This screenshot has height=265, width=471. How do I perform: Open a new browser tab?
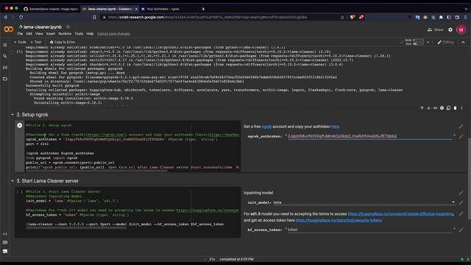[203, 9]
